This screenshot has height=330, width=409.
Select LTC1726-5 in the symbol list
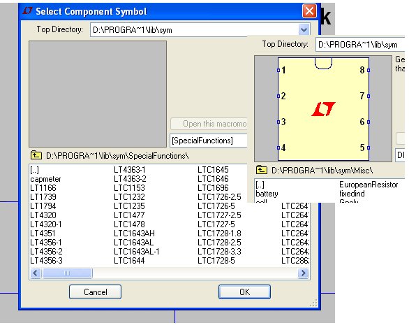coord(216,206)
